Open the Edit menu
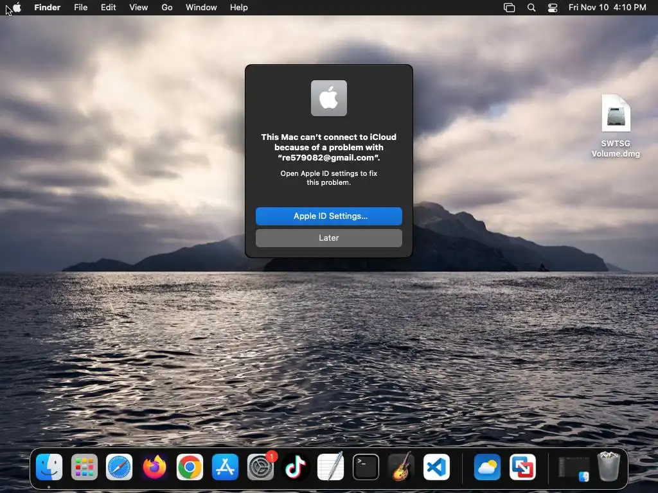Screen dimensions: 658x493 pyautogui.click(x=108, y=8)
